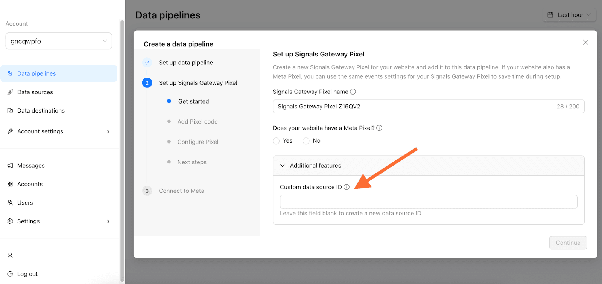This screenshot has height=284, width=602.
Task: Click the Data destinations flag icon
Action: pyautogui.click(x=10, y=111)
